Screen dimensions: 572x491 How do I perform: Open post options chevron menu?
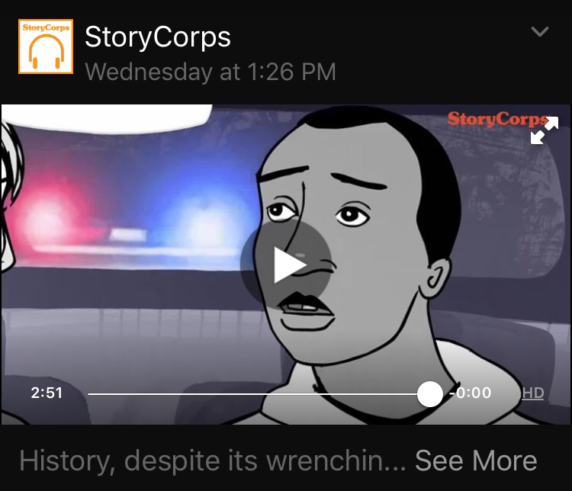click(x=540, y=32)
